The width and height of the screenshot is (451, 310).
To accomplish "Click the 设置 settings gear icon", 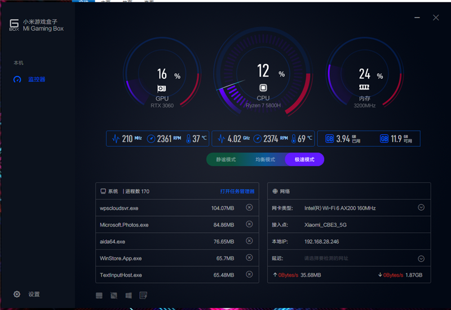I will 17,294.
